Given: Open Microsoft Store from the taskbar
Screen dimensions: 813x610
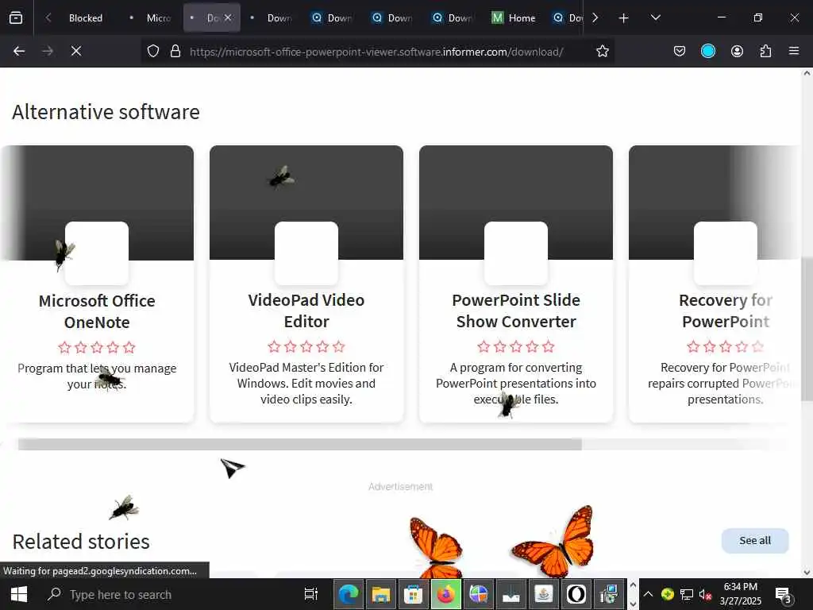Looking at the screenshot, I should (413, 594).
